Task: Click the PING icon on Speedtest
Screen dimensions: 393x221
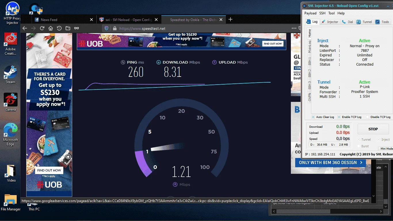Action: tap(123, 62)
